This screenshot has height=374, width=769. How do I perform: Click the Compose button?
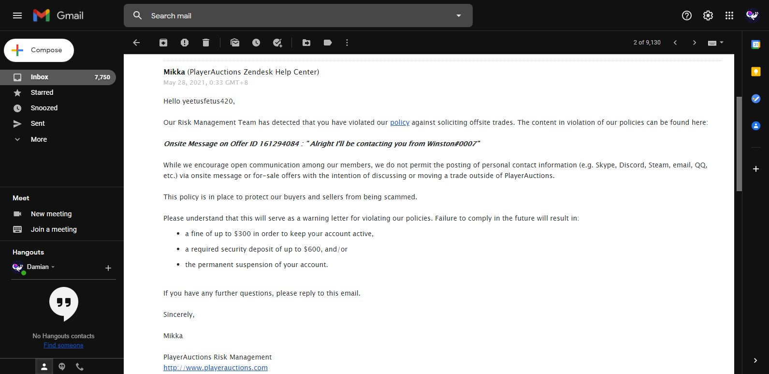tap(39, 50)
